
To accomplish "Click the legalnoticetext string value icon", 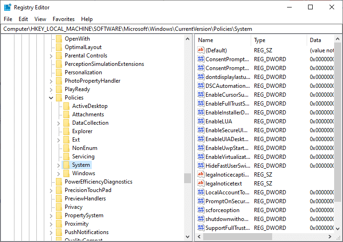I will tap(200, 183).
